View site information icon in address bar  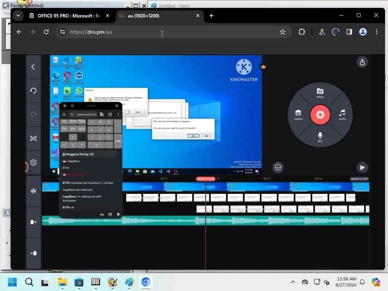[x=63, y=32]
